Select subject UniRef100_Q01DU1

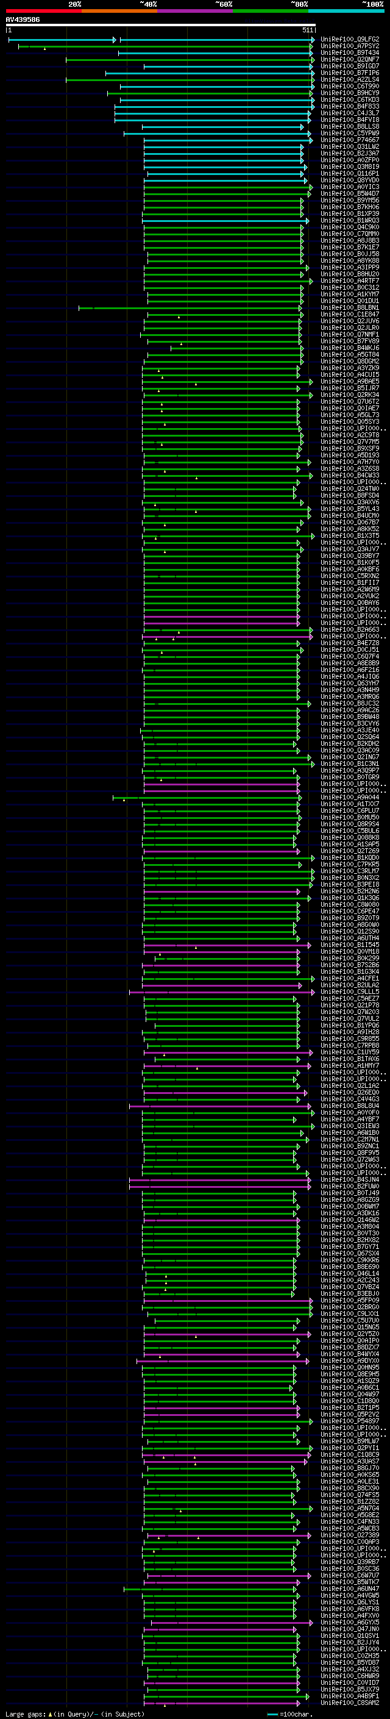(x=350, y=301)
